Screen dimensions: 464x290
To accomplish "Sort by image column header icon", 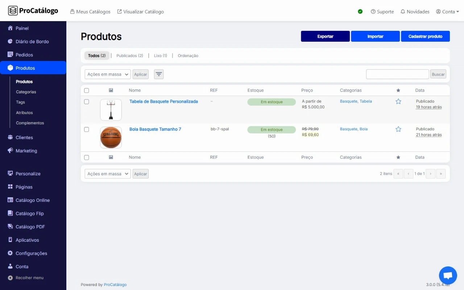I will [111, 90].
